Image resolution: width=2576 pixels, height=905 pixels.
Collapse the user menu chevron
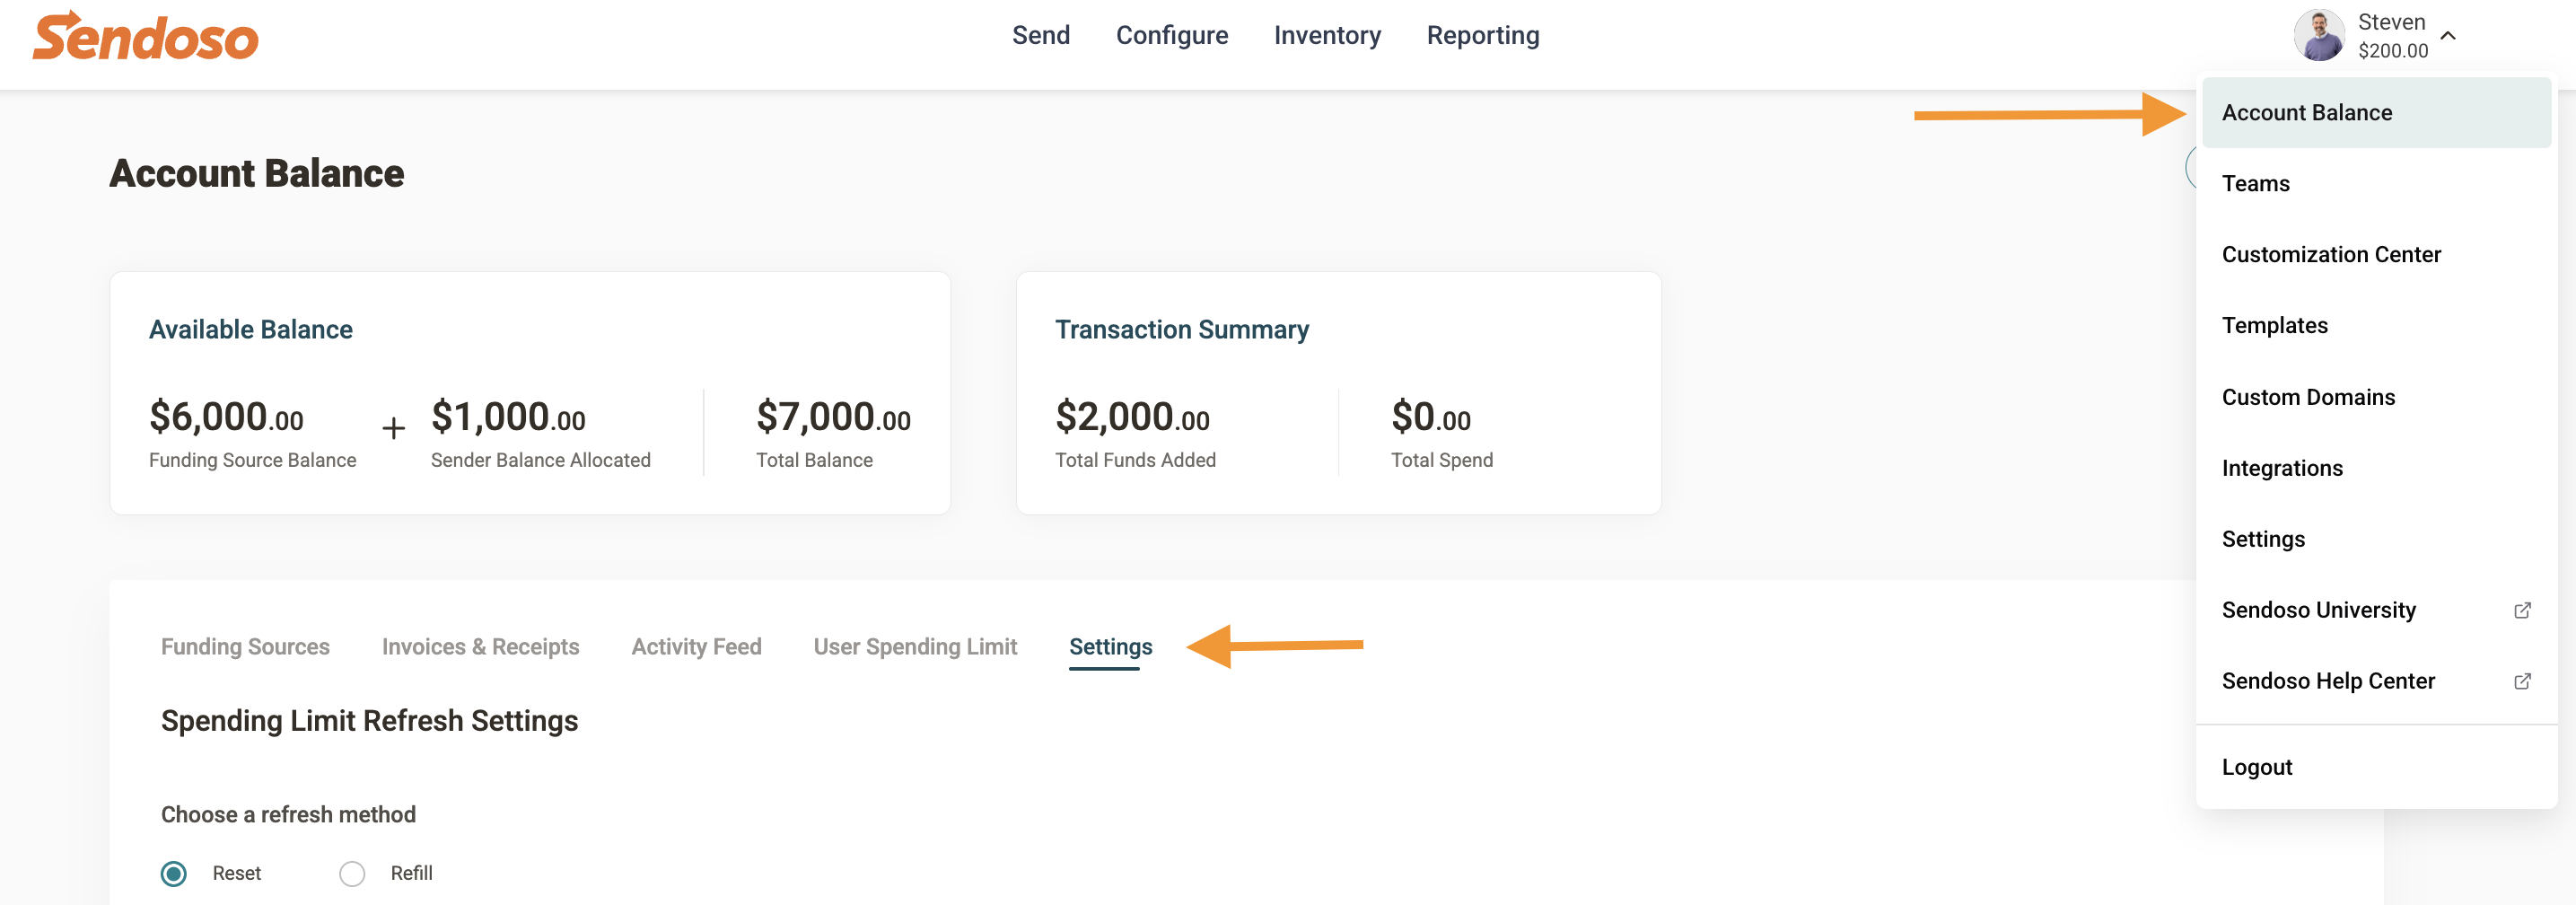(x=2448, y=36)
